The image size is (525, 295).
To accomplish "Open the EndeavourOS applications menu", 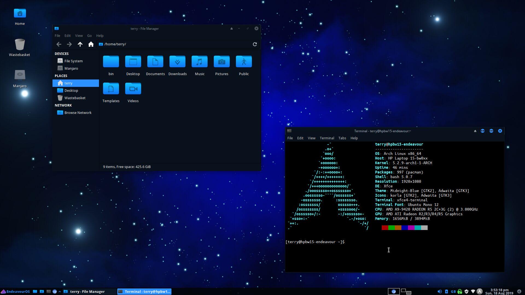I will pyautogui.click(x=15, y=291).
